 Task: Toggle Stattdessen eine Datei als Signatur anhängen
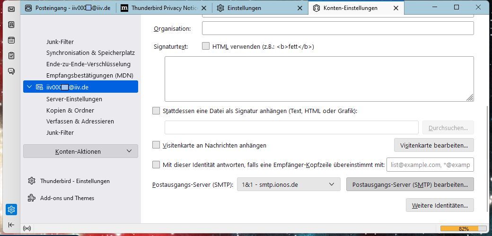(x=156, y=111)
